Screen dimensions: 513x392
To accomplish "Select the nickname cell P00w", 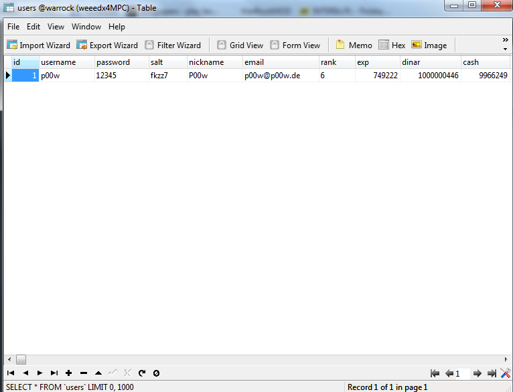I will tap(215, 76).
